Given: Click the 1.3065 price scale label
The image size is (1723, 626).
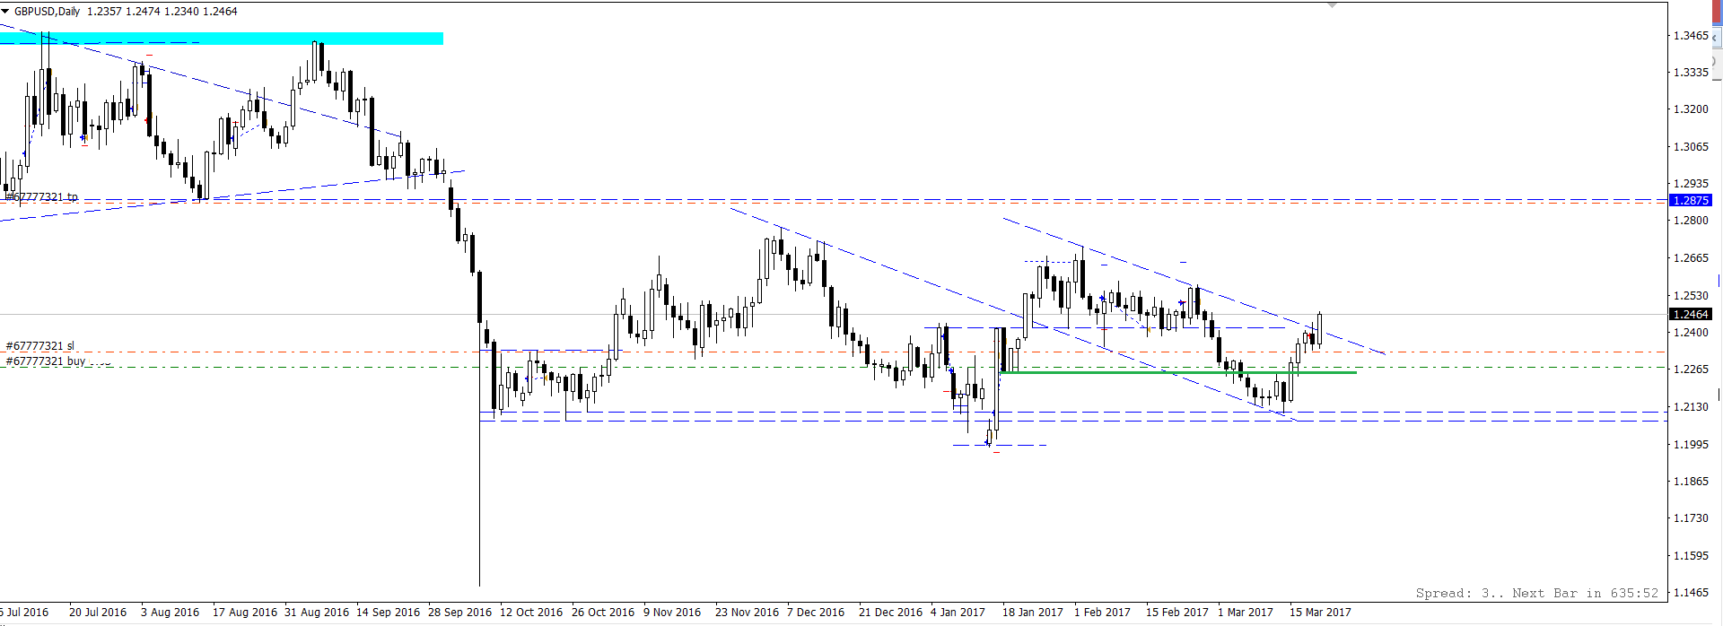Looking at the screenshot, I should pyautogui.click(x=1691, y=147).
